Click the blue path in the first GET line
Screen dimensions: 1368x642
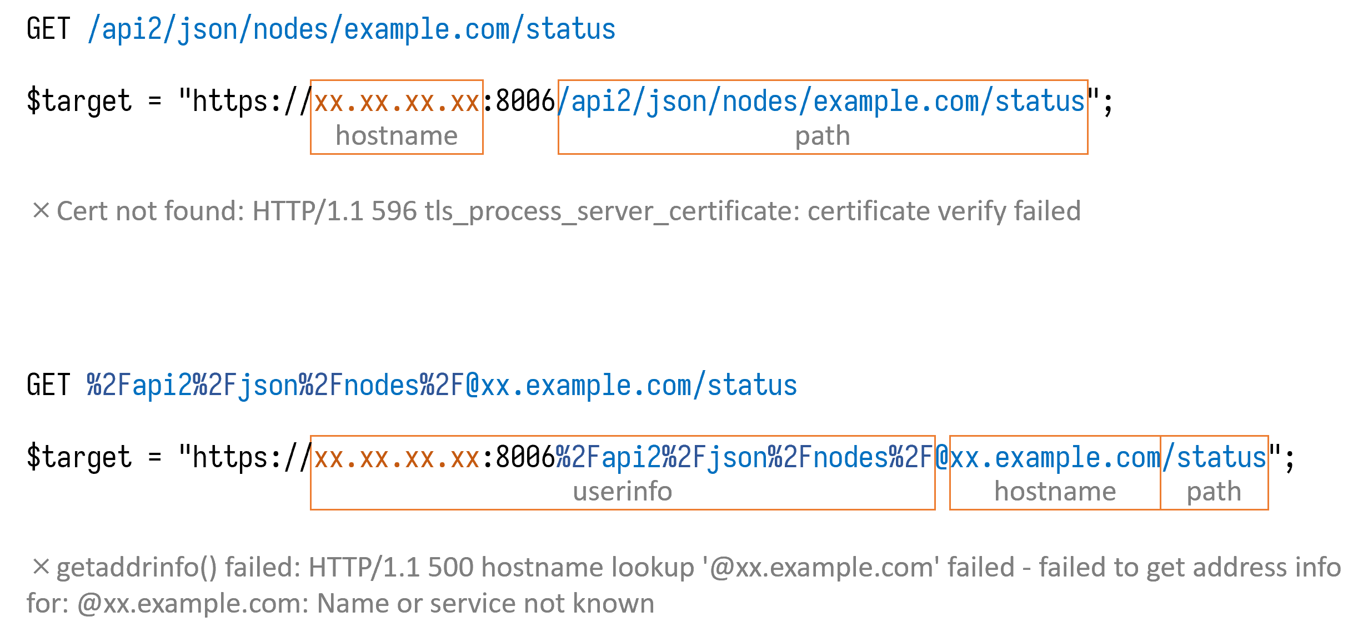click(x=352, y=29)
